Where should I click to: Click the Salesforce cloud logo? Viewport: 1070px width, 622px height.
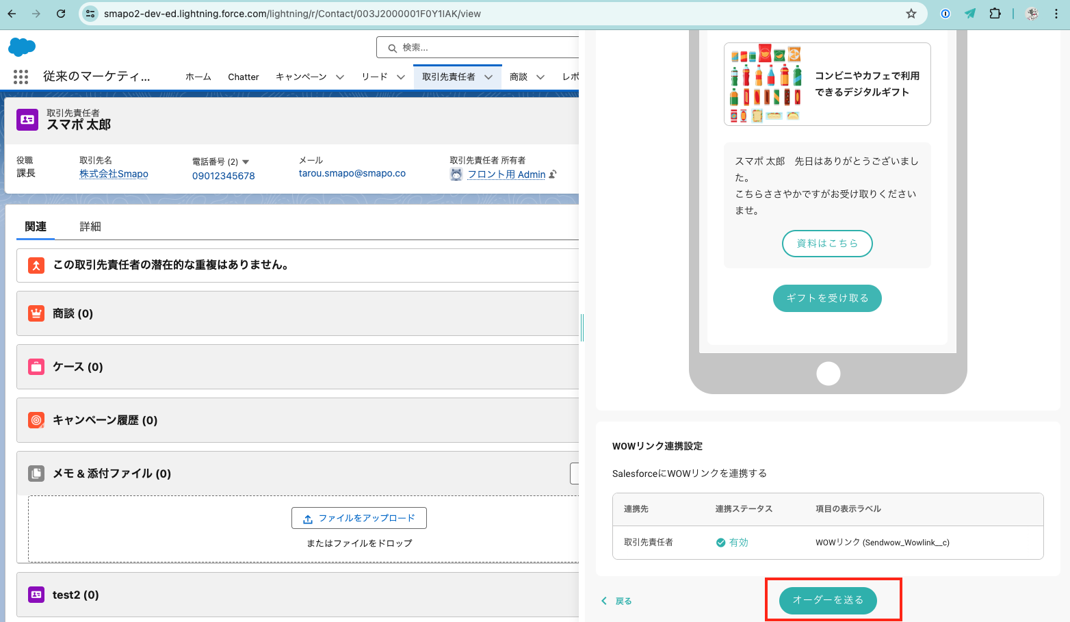pos(22,47)
